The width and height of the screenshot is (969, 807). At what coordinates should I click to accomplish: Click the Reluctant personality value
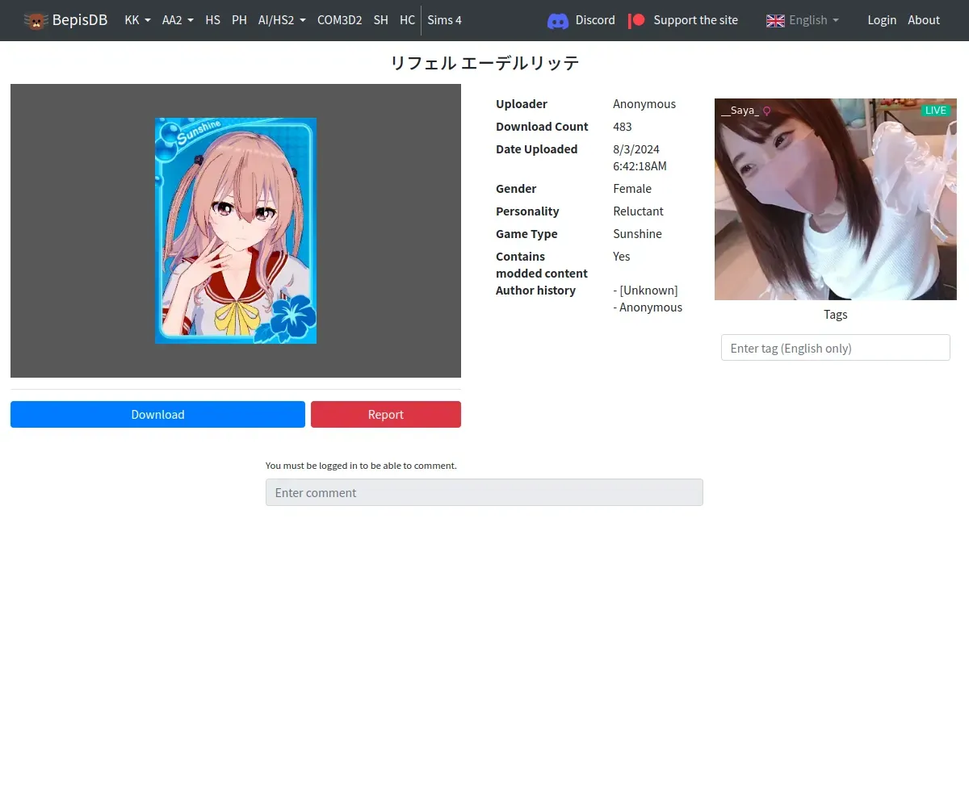(x=638, y=211)
